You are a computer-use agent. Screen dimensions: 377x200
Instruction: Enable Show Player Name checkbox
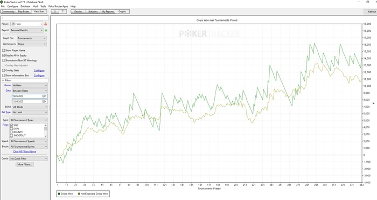3,51
